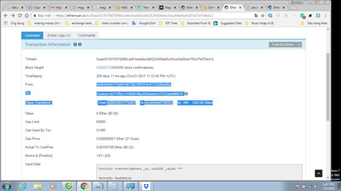The width and height of the screenshot is (341, 191).
Task: Open the Imported From IE bookmark folder
Action: 196,23
